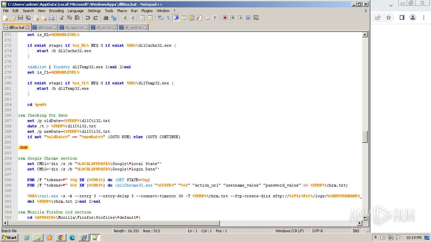Image resolution: width=431 pixels, height=242 pixels.
Task: Click the Stop recording macro icon
Action: (x=233, y=18)
